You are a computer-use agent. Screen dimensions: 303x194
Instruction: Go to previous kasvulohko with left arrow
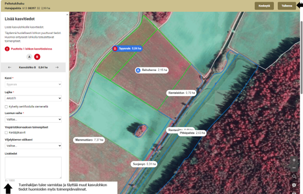pos(9,67)
